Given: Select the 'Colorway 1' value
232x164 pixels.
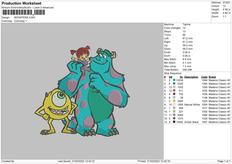Looking at the screenshot, I should point(20,21).
